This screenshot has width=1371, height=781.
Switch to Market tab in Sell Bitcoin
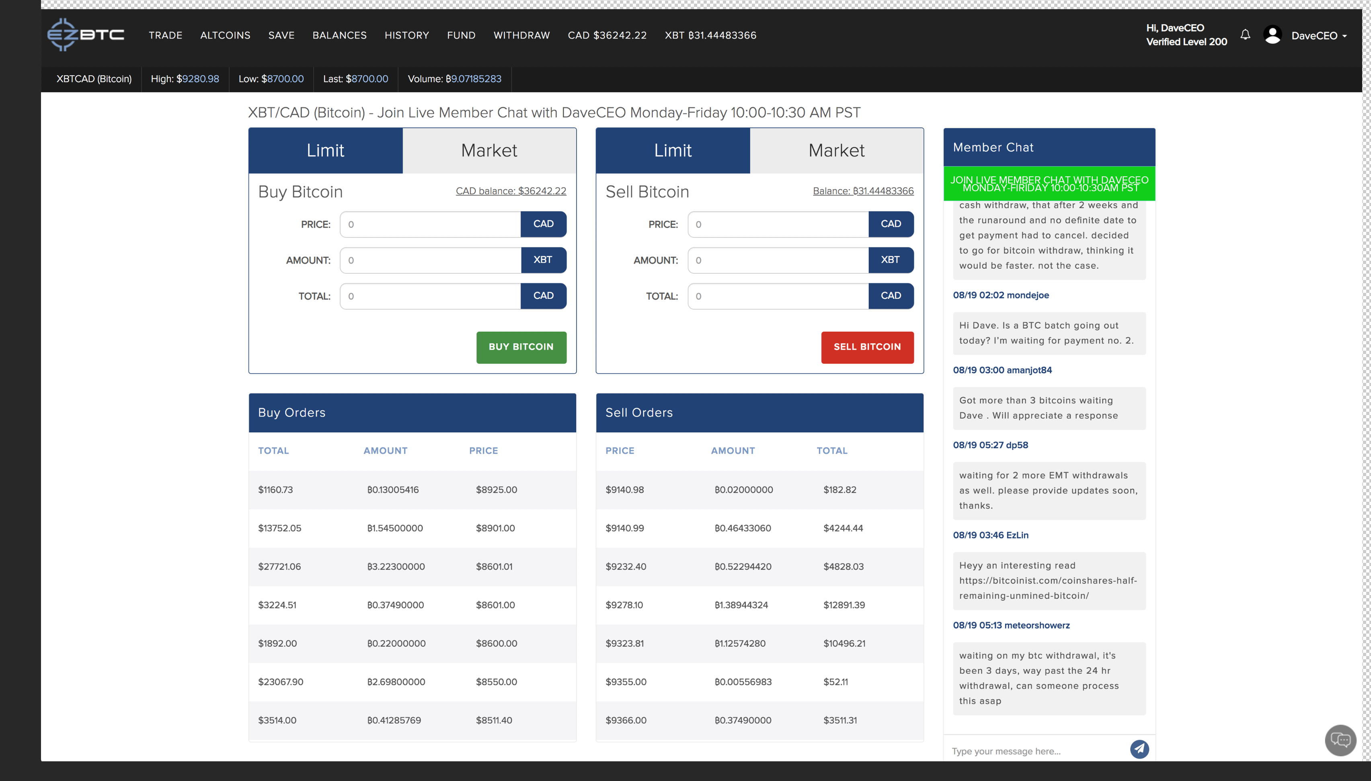(x=836, y=150)
